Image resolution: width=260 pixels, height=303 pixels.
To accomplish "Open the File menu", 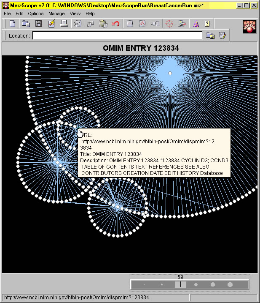I will (x=7, y=14).
